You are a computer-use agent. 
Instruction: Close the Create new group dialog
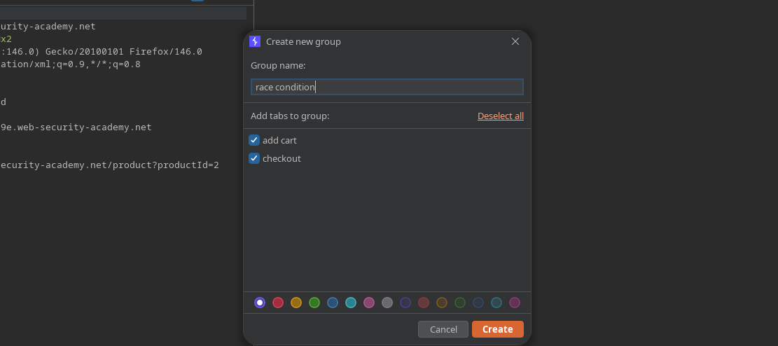515,41
